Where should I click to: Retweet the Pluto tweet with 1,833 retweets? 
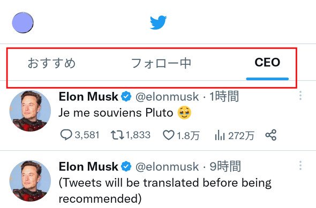coord(117,135)
